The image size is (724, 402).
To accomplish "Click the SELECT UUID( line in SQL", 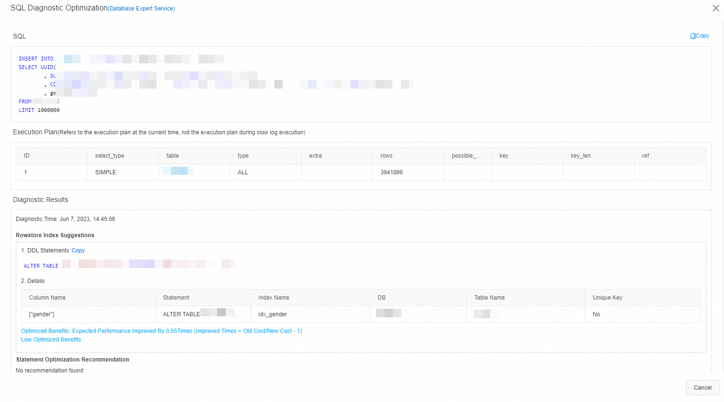I will (x=37, y=67).
